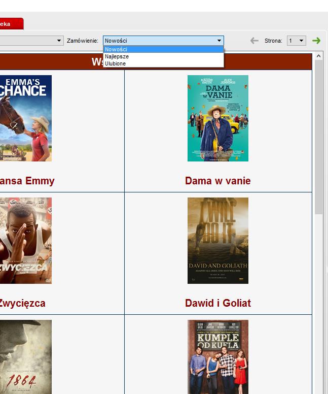Open the Strona page number dropdown
Viewport: 328px width, 394px height.
point(297,41)
